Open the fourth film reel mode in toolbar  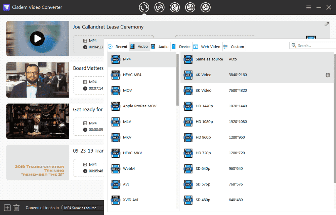pos(190,7)
